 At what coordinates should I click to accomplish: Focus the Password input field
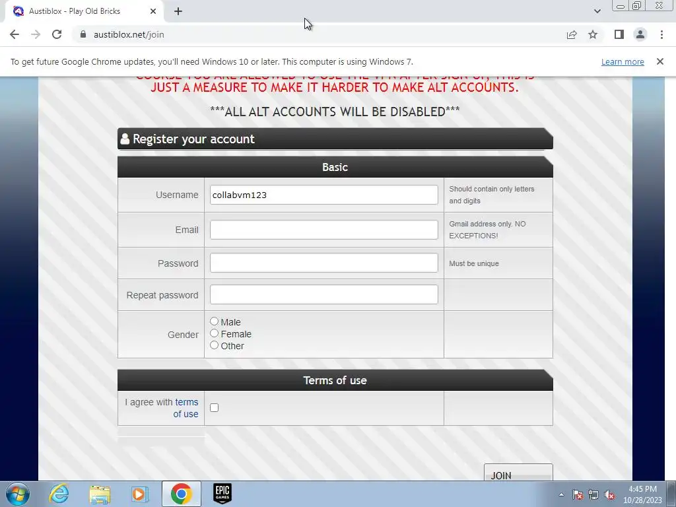323,263
